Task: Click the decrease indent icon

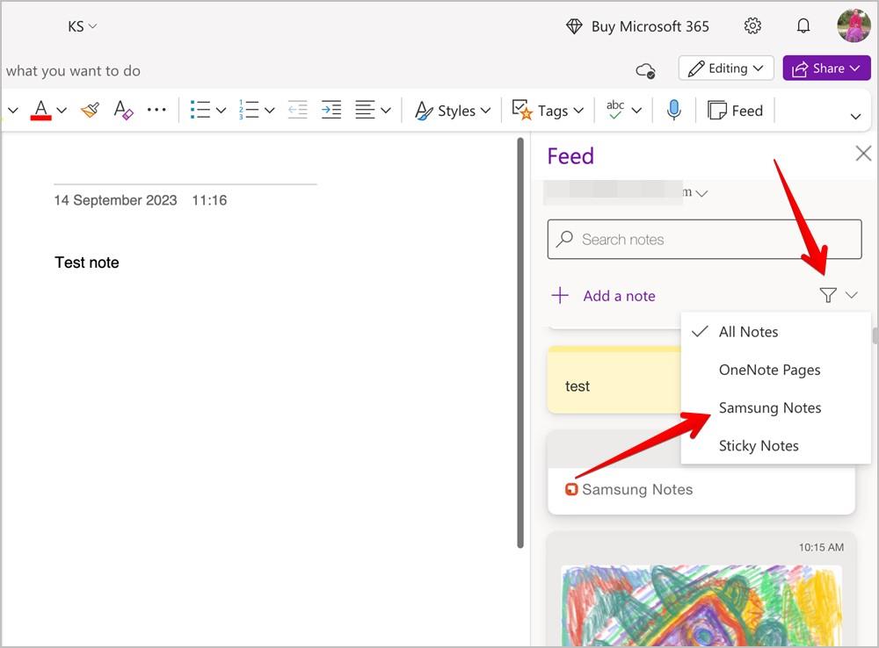Action: [298, 110]
